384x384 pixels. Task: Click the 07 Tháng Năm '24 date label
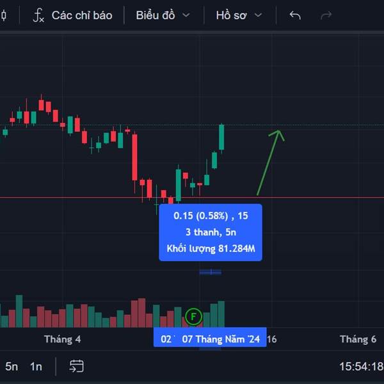point(221,339)
